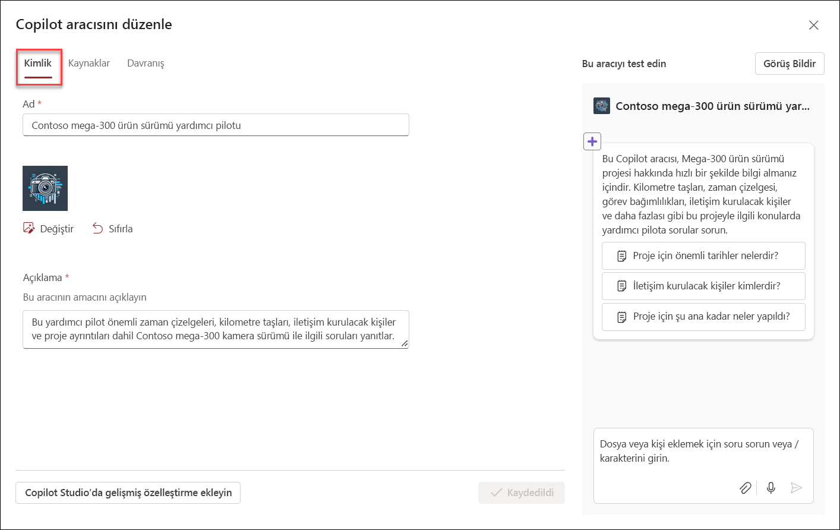Viewport: 840px width, 530px height.
Task: Click the microphone icon
Action: [771, 488]
